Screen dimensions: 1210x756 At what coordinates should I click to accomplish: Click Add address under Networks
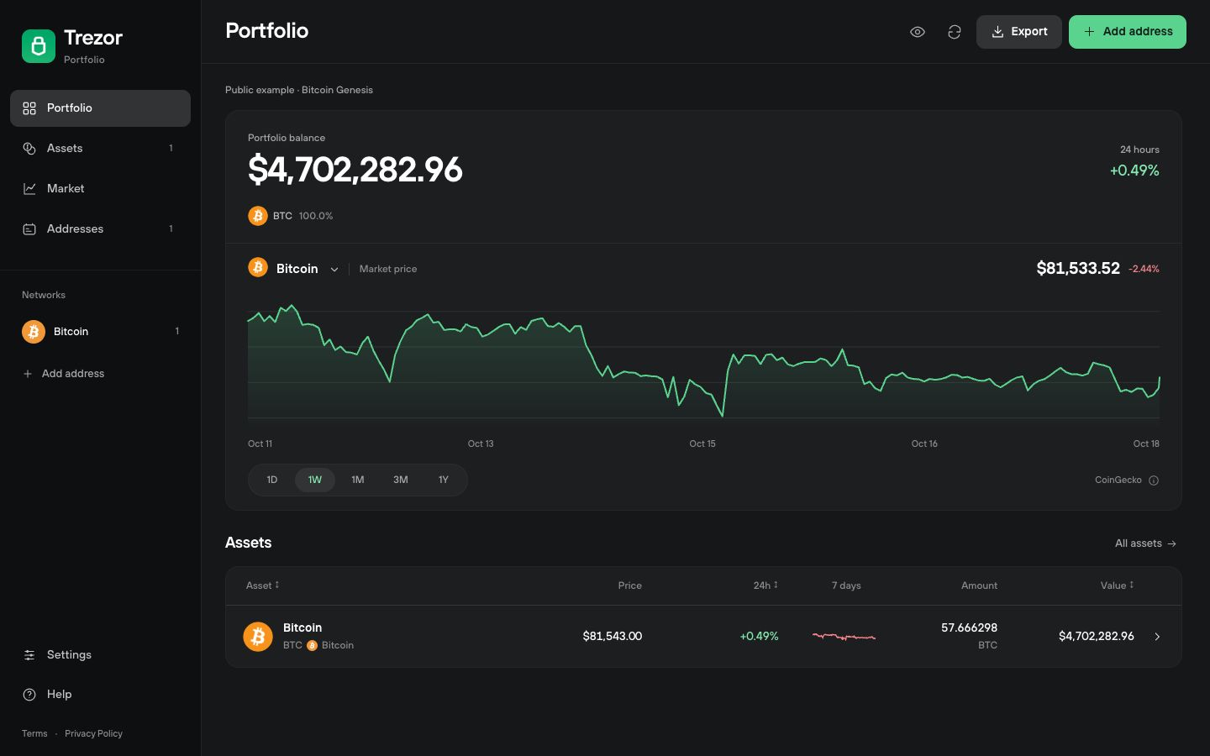[x=64, y=374]
